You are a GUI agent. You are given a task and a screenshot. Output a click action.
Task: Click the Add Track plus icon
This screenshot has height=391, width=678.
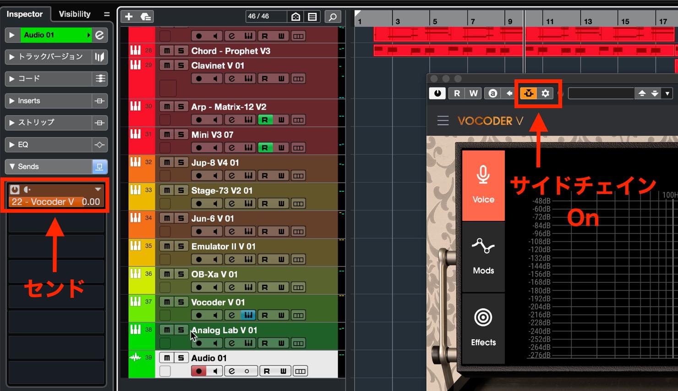[x=129, y=17]
